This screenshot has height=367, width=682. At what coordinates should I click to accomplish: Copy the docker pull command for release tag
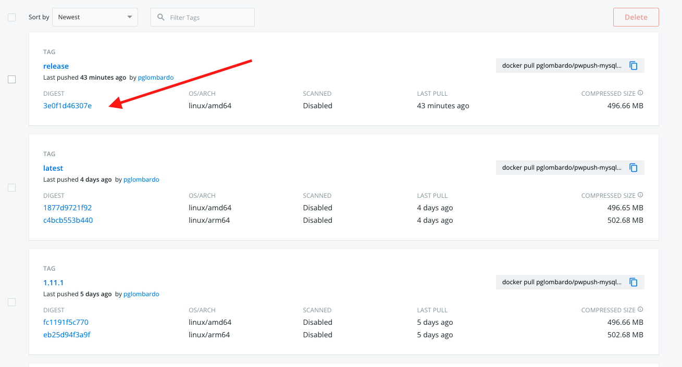click(x=634, y=66)
